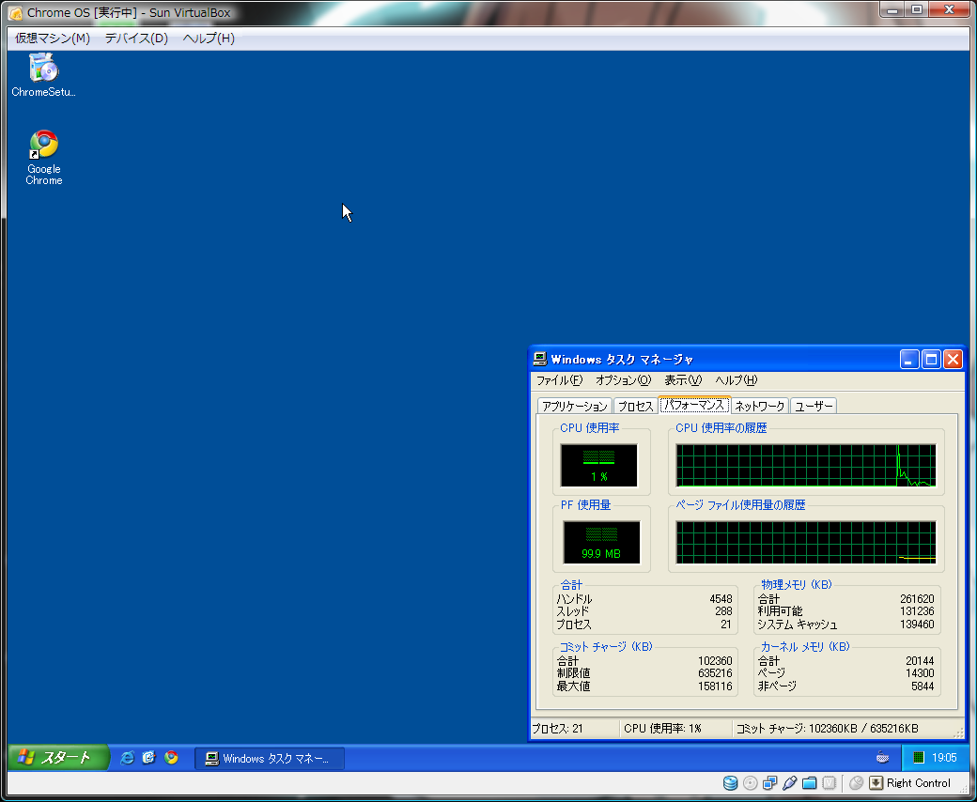Click the Task Manager title bar icon

coord(540,359)
